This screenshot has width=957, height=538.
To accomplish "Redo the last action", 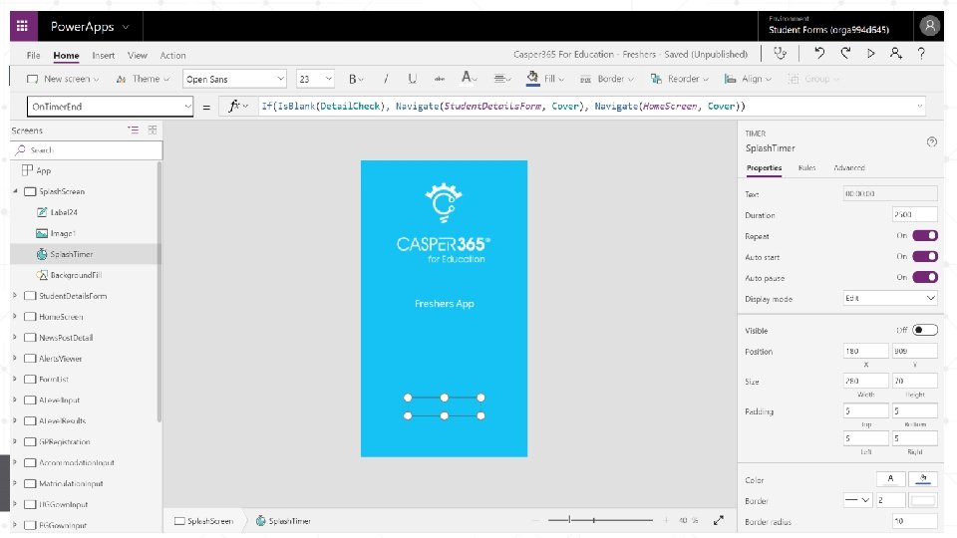I will pos(845,54).
